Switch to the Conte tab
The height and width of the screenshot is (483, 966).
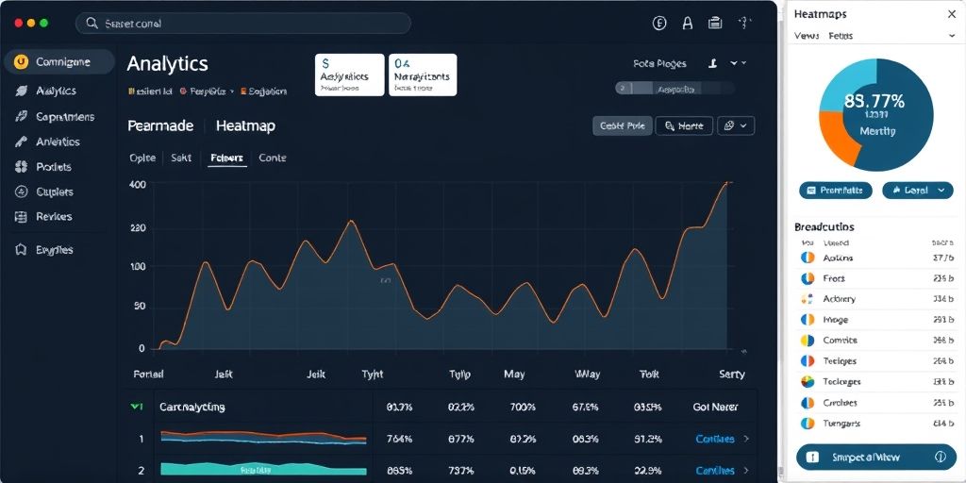[272, 158]
